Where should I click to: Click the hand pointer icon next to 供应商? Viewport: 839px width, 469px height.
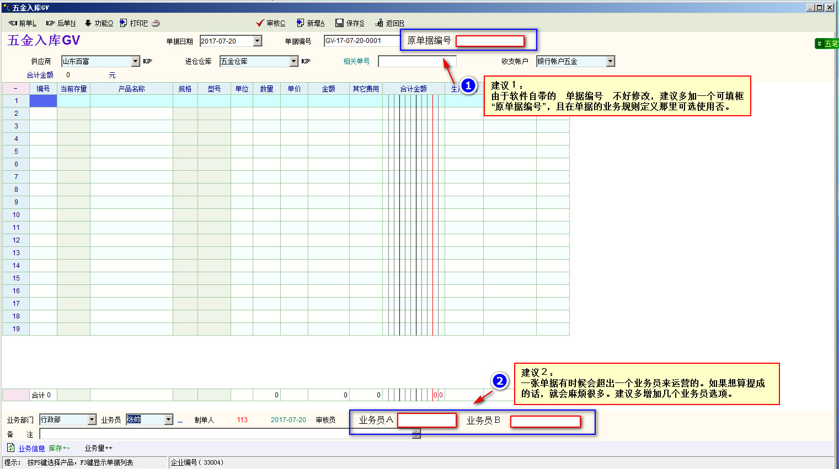147,62
